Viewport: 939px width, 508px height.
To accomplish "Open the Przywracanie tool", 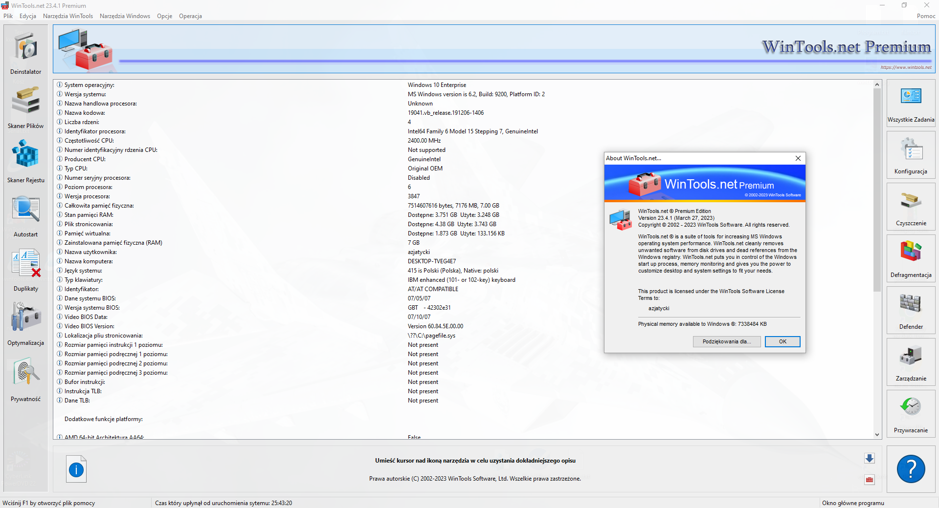I will [911, 414].
